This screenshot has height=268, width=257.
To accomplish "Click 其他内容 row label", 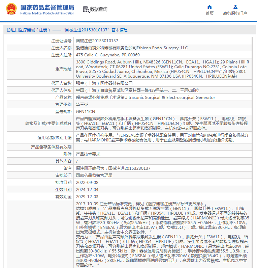I will (63, 161).
